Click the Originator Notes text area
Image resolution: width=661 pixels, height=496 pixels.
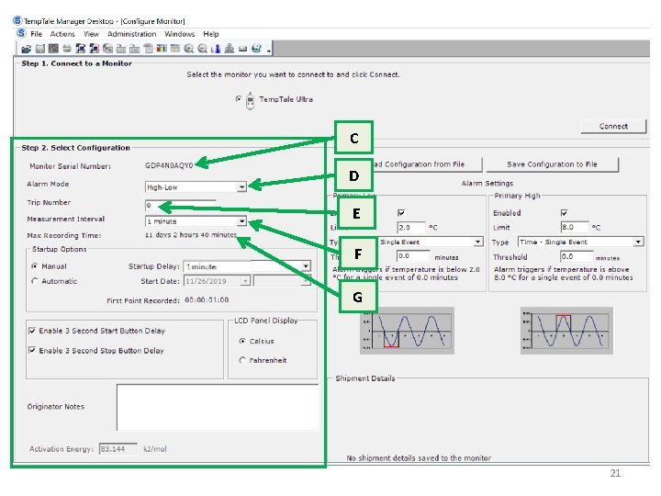pos(218,407)
